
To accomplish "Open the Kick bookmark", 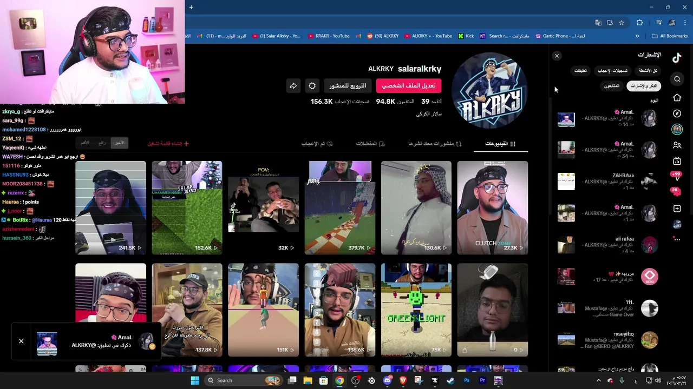I will point(466,36).
